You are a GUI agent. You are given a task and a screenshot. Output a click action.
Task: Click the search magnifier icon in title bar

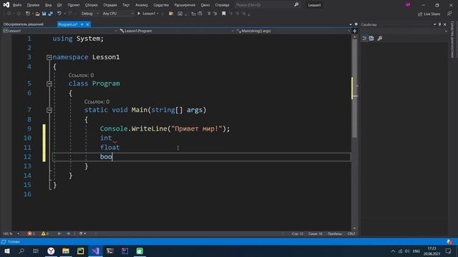pyautogui.click(x=296, y=5)
